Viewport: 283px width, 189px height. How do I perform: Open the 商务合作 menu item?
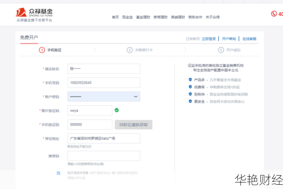pyautogui.click(x=195, y=17)
